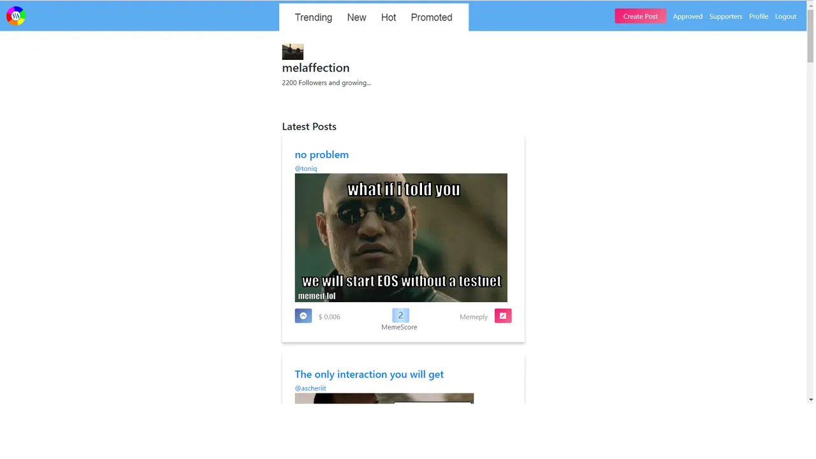816x459 pixels.
Task: Open the Supporters link
Action: (x=726, y=17)
